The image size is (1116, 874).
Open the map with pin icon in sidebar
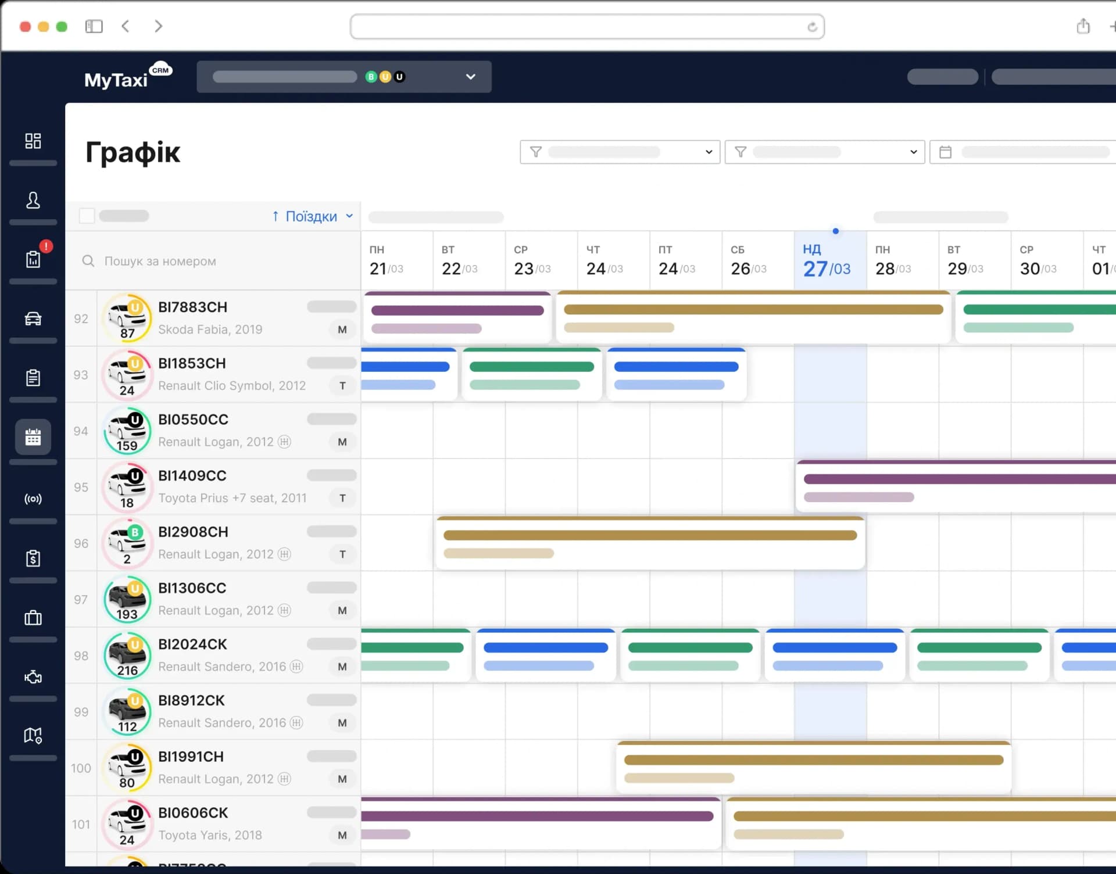[33, 736]
